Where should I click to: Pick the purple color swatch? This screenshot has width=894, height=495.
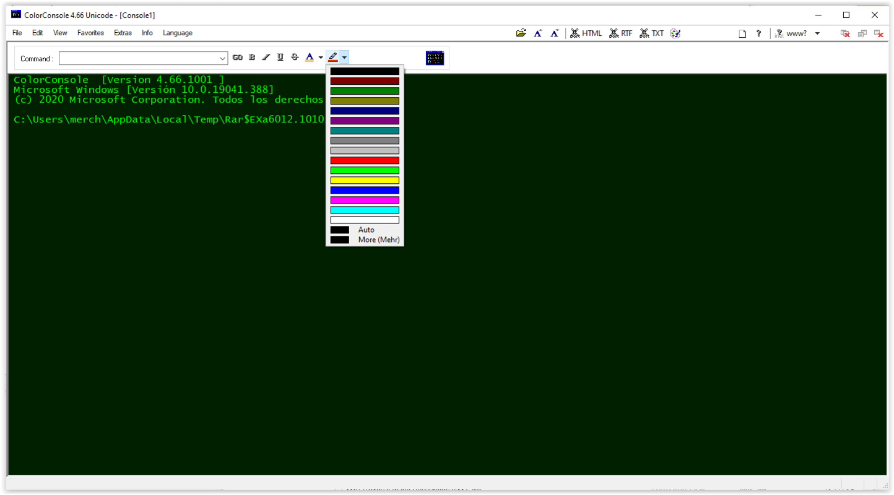365,121
